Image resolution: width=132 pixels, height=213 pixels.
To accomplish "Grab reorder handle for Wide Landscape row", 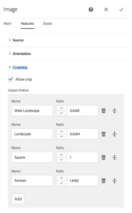I will click(114, 111).
